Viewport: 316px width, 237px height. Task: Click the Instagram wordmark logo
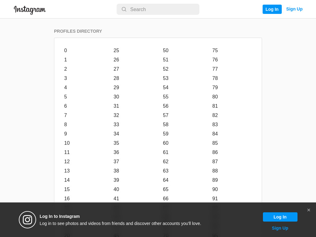(x=30, y=10)
